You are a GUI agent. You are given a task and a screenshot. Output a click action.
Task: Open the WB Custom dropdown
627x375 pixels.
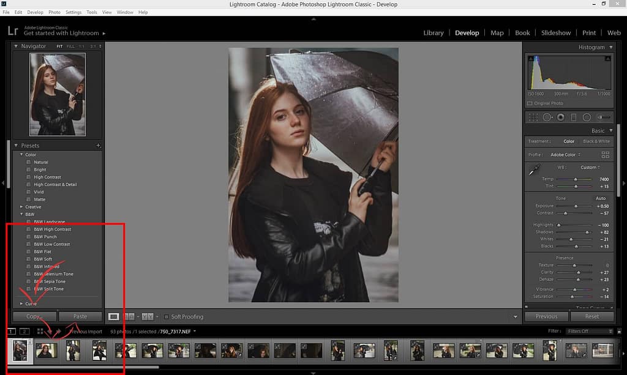[x=590, y=168]
